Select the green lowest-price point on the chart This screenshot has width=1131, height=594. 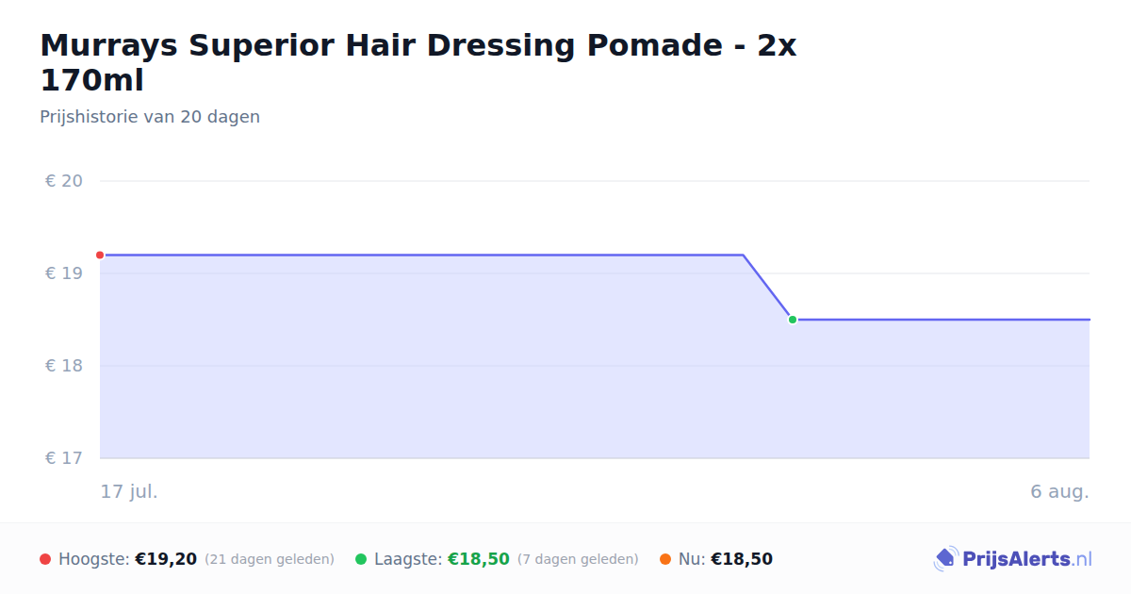coord(793,320)
